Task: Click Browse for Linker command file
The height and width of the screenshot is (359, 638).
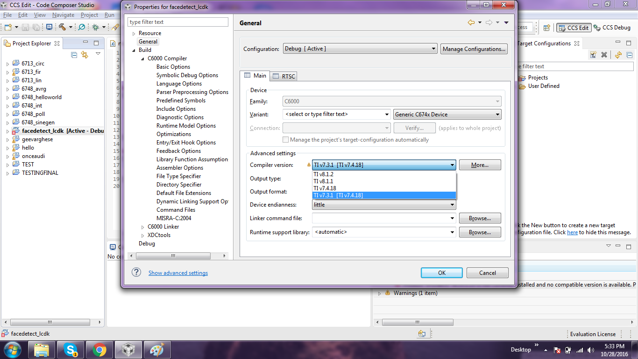Action: tap(480, 218)
